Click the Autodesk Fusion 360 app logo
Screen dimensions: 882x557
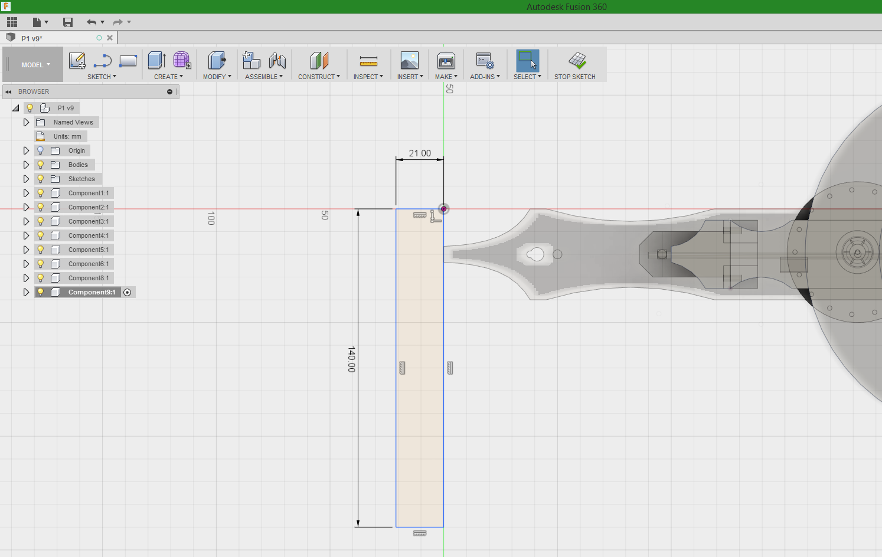coord(6,6)
